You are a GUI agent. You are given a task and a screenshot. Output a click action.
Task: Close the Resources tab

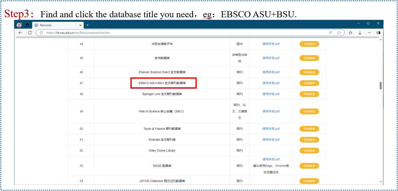coord(80,25)
